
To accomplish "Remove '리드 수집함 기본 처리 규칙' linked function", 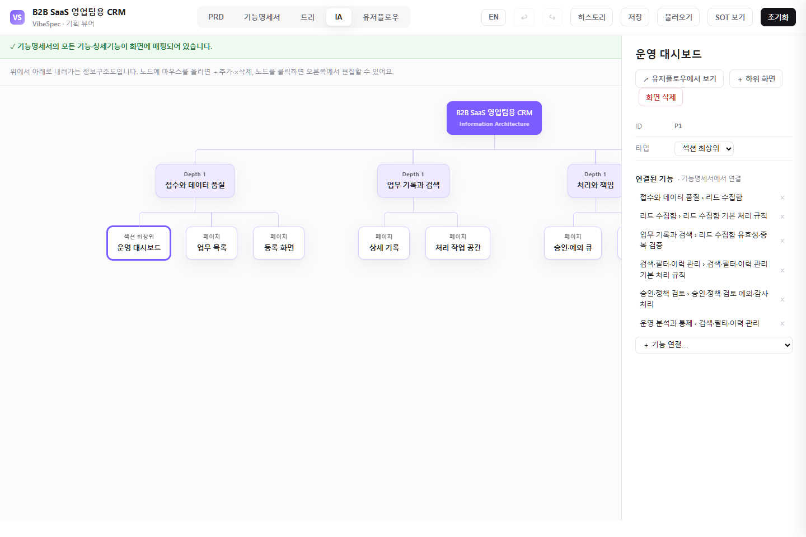I will coord(782,216).
